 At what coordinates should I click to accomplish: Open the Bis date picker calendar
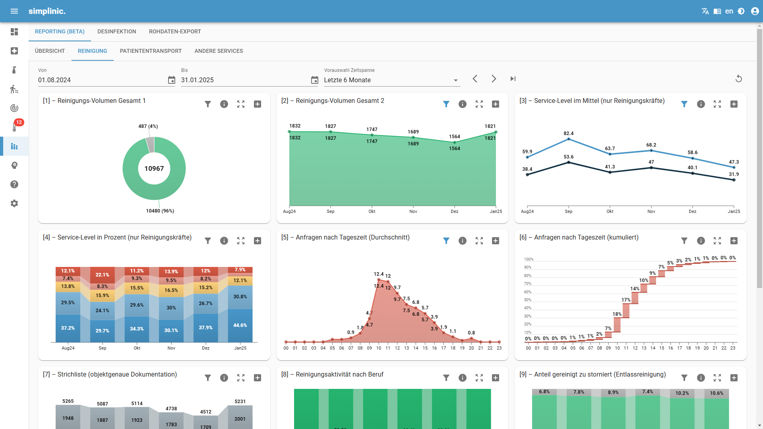pyautogui.click(x=315, y=80)
